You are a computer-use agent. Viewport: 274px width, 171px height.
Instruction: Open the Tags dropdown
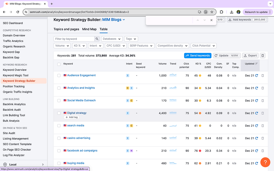click(131, 39)
